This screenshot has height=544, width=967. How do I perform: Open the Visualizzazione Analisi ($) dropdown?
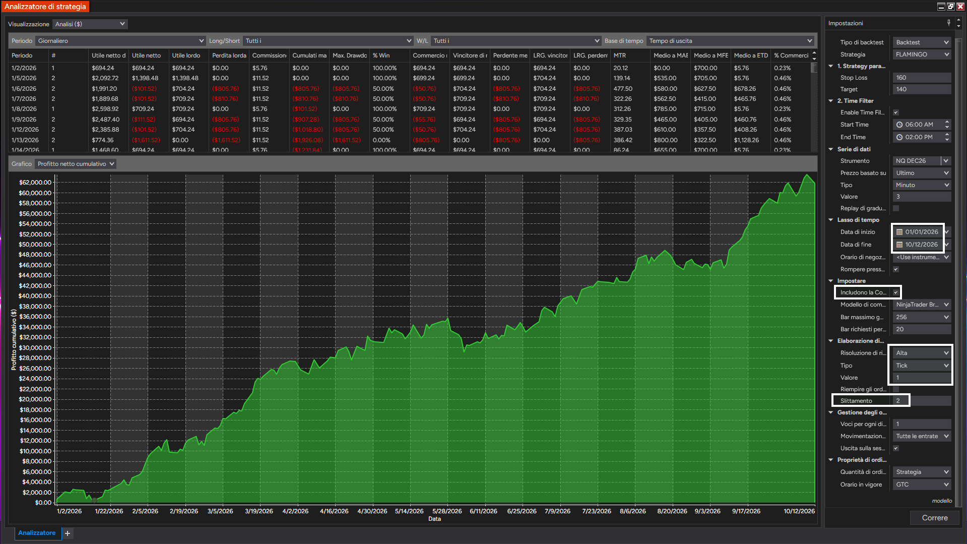pyautogui.click(x=90, y=24)
